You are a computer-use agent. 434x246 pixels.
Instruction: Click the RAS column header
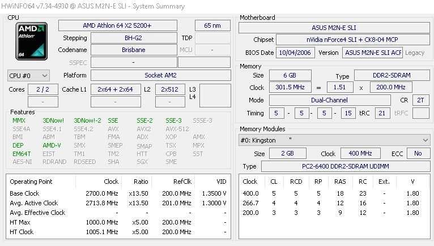coord(340,182)
